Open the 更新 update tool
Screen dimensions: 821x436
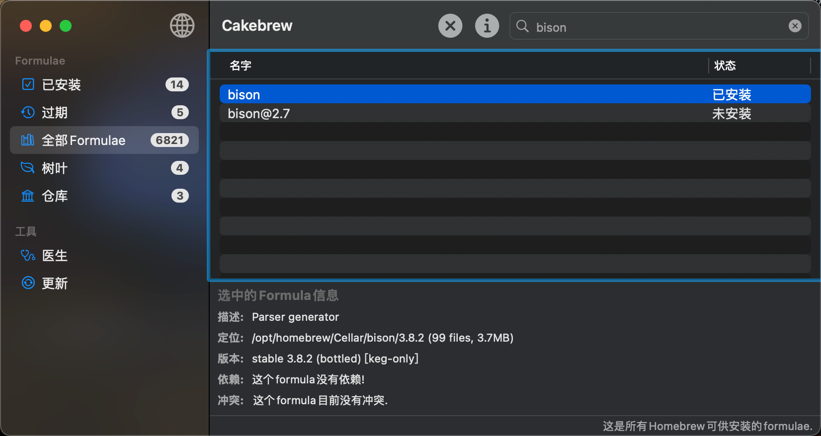click(104, 283)
